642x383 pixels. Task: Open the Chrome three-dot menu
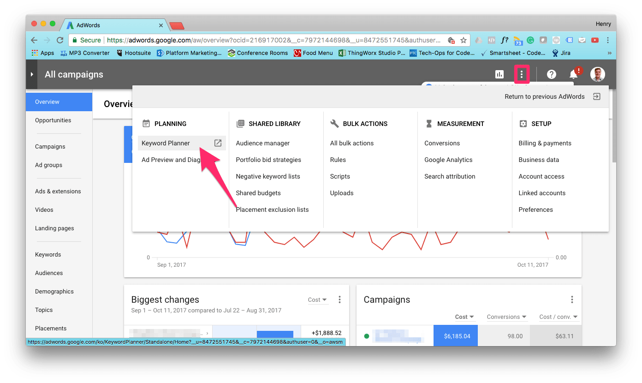point(608,40)
